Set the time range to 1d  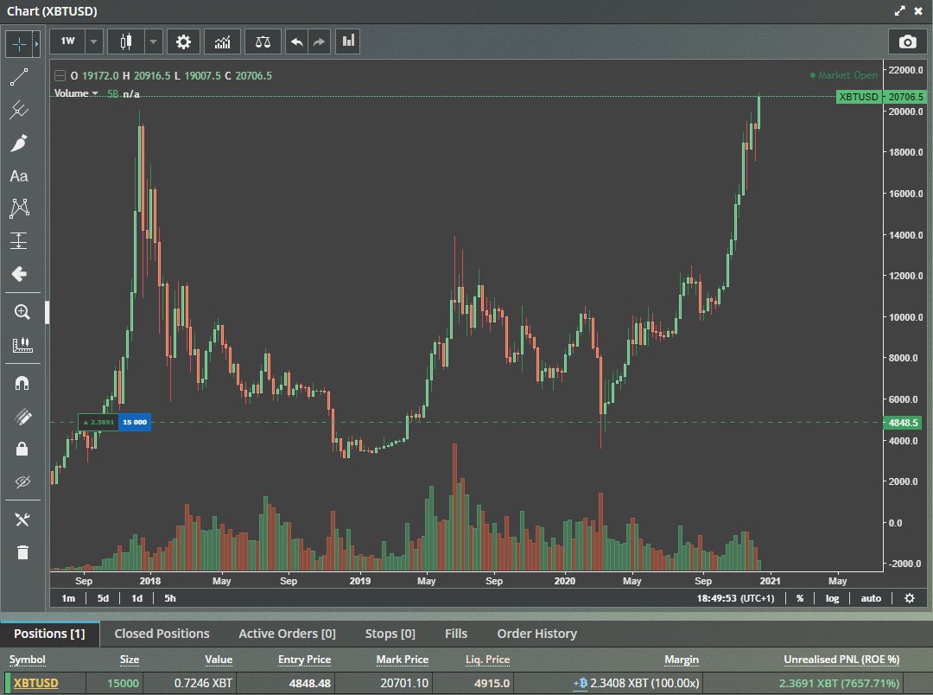coord(136,598)
